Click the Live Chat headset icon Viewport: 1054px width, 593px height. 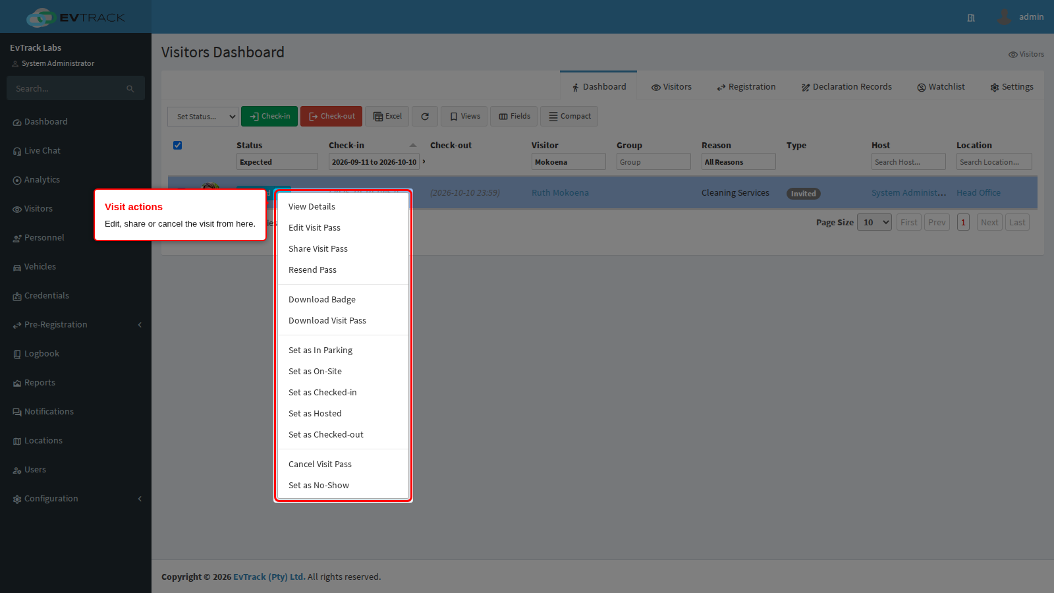click(x=17, y=152)
